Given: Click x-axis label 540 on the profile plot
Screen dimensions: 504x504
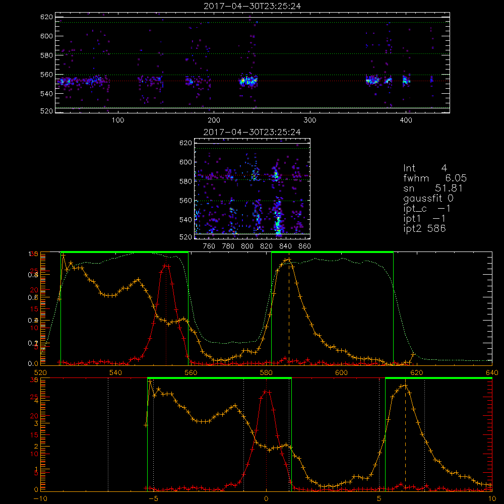Looking at the screenshot, I should click(116, 372).
